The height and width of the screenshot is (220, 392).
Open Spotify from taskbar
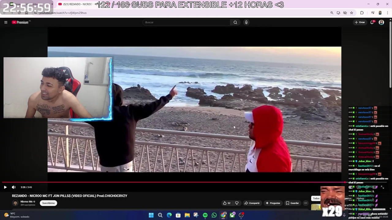[205, 215]
